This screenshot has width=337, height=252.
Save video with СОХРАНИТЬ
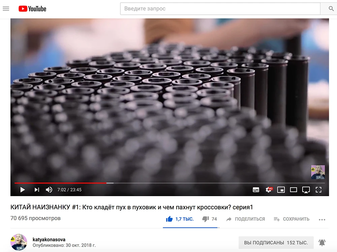pos(292,219)
